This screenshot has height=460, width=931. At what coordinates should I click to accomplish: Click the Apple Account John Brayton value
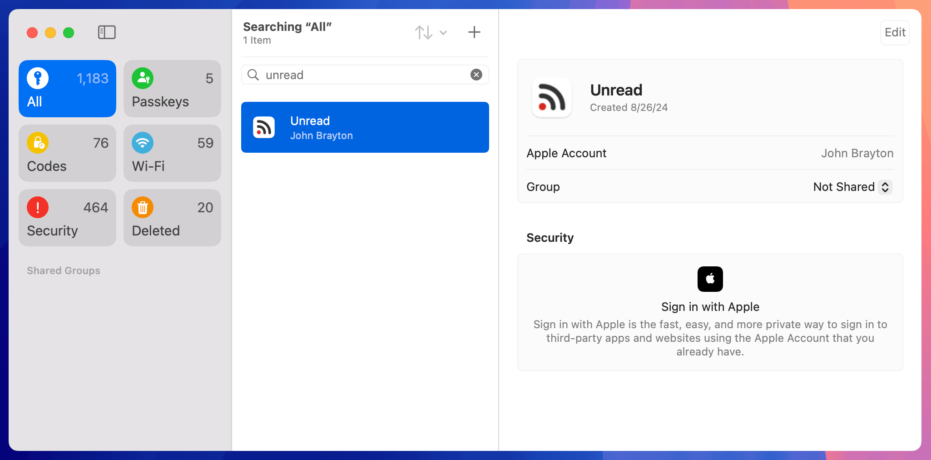click(x=857, y=153)
